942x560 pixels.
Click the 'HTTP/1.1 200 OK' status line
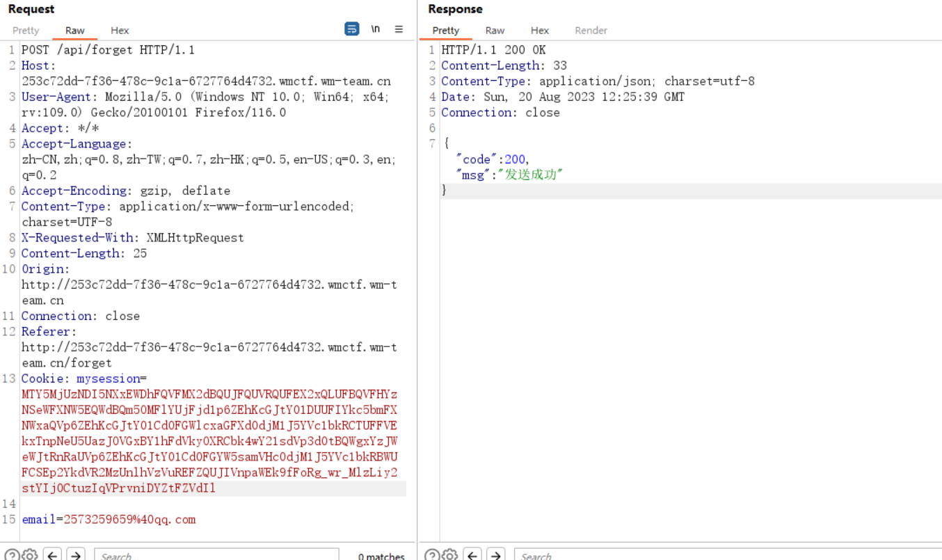(x=493, y=50)
